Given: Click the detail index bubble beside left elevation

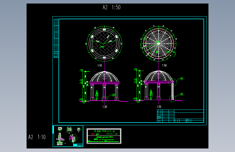Looking at the screenshot, I should [114, 95].
